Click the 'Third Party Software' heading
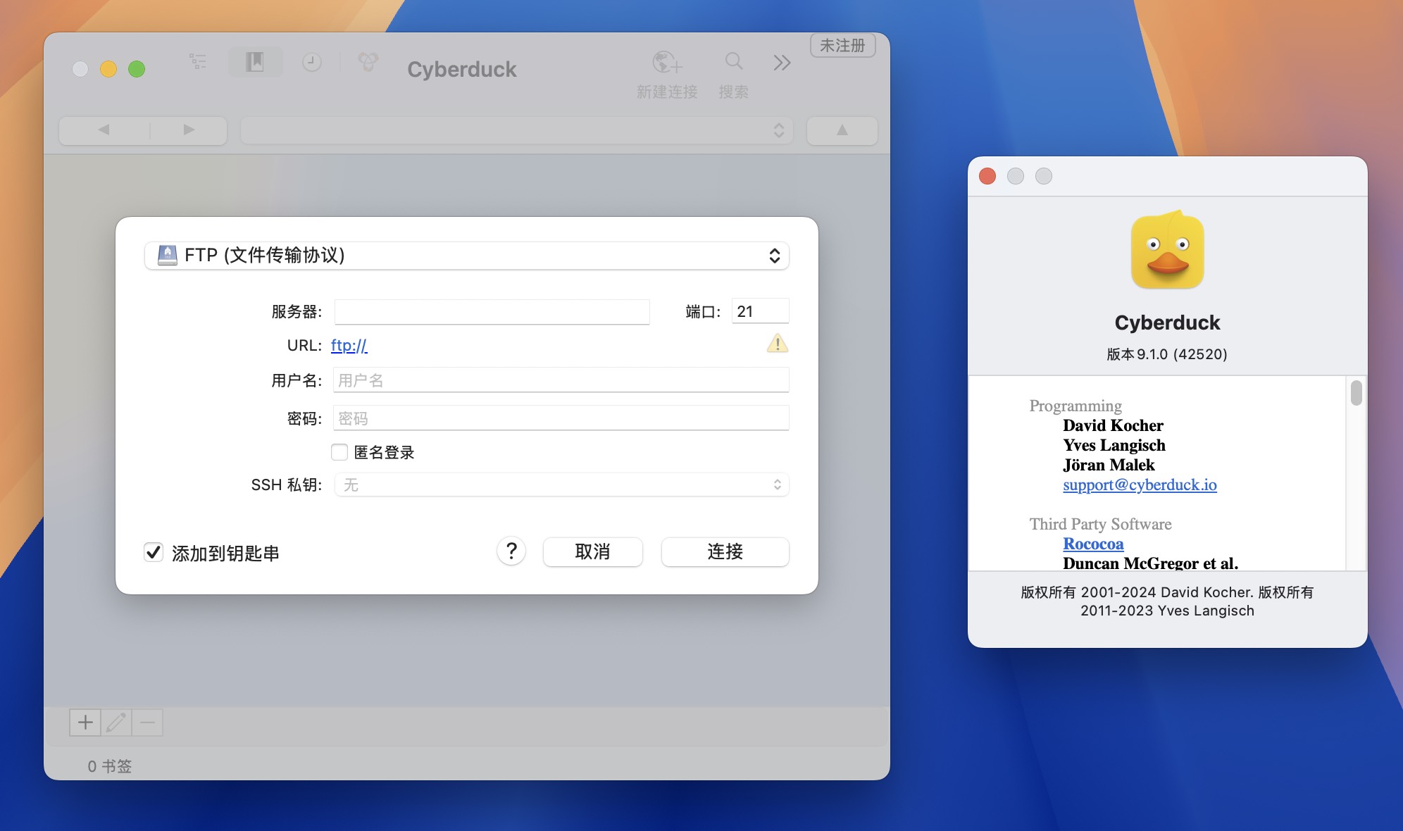 pyautogui.click(x=1100, y=524)
